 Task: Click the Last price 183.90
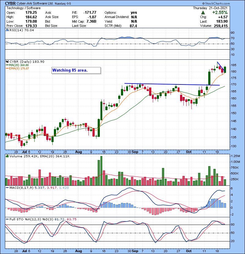222,21
